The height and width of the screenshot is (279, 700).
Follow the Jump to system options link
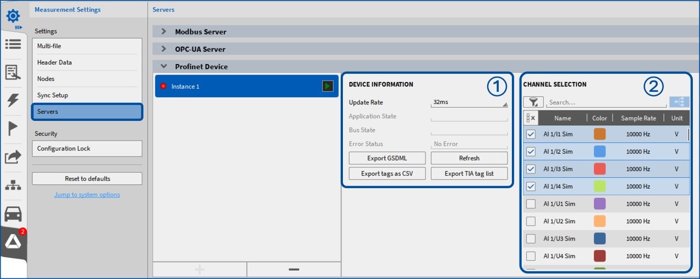(x=87, y=194)
